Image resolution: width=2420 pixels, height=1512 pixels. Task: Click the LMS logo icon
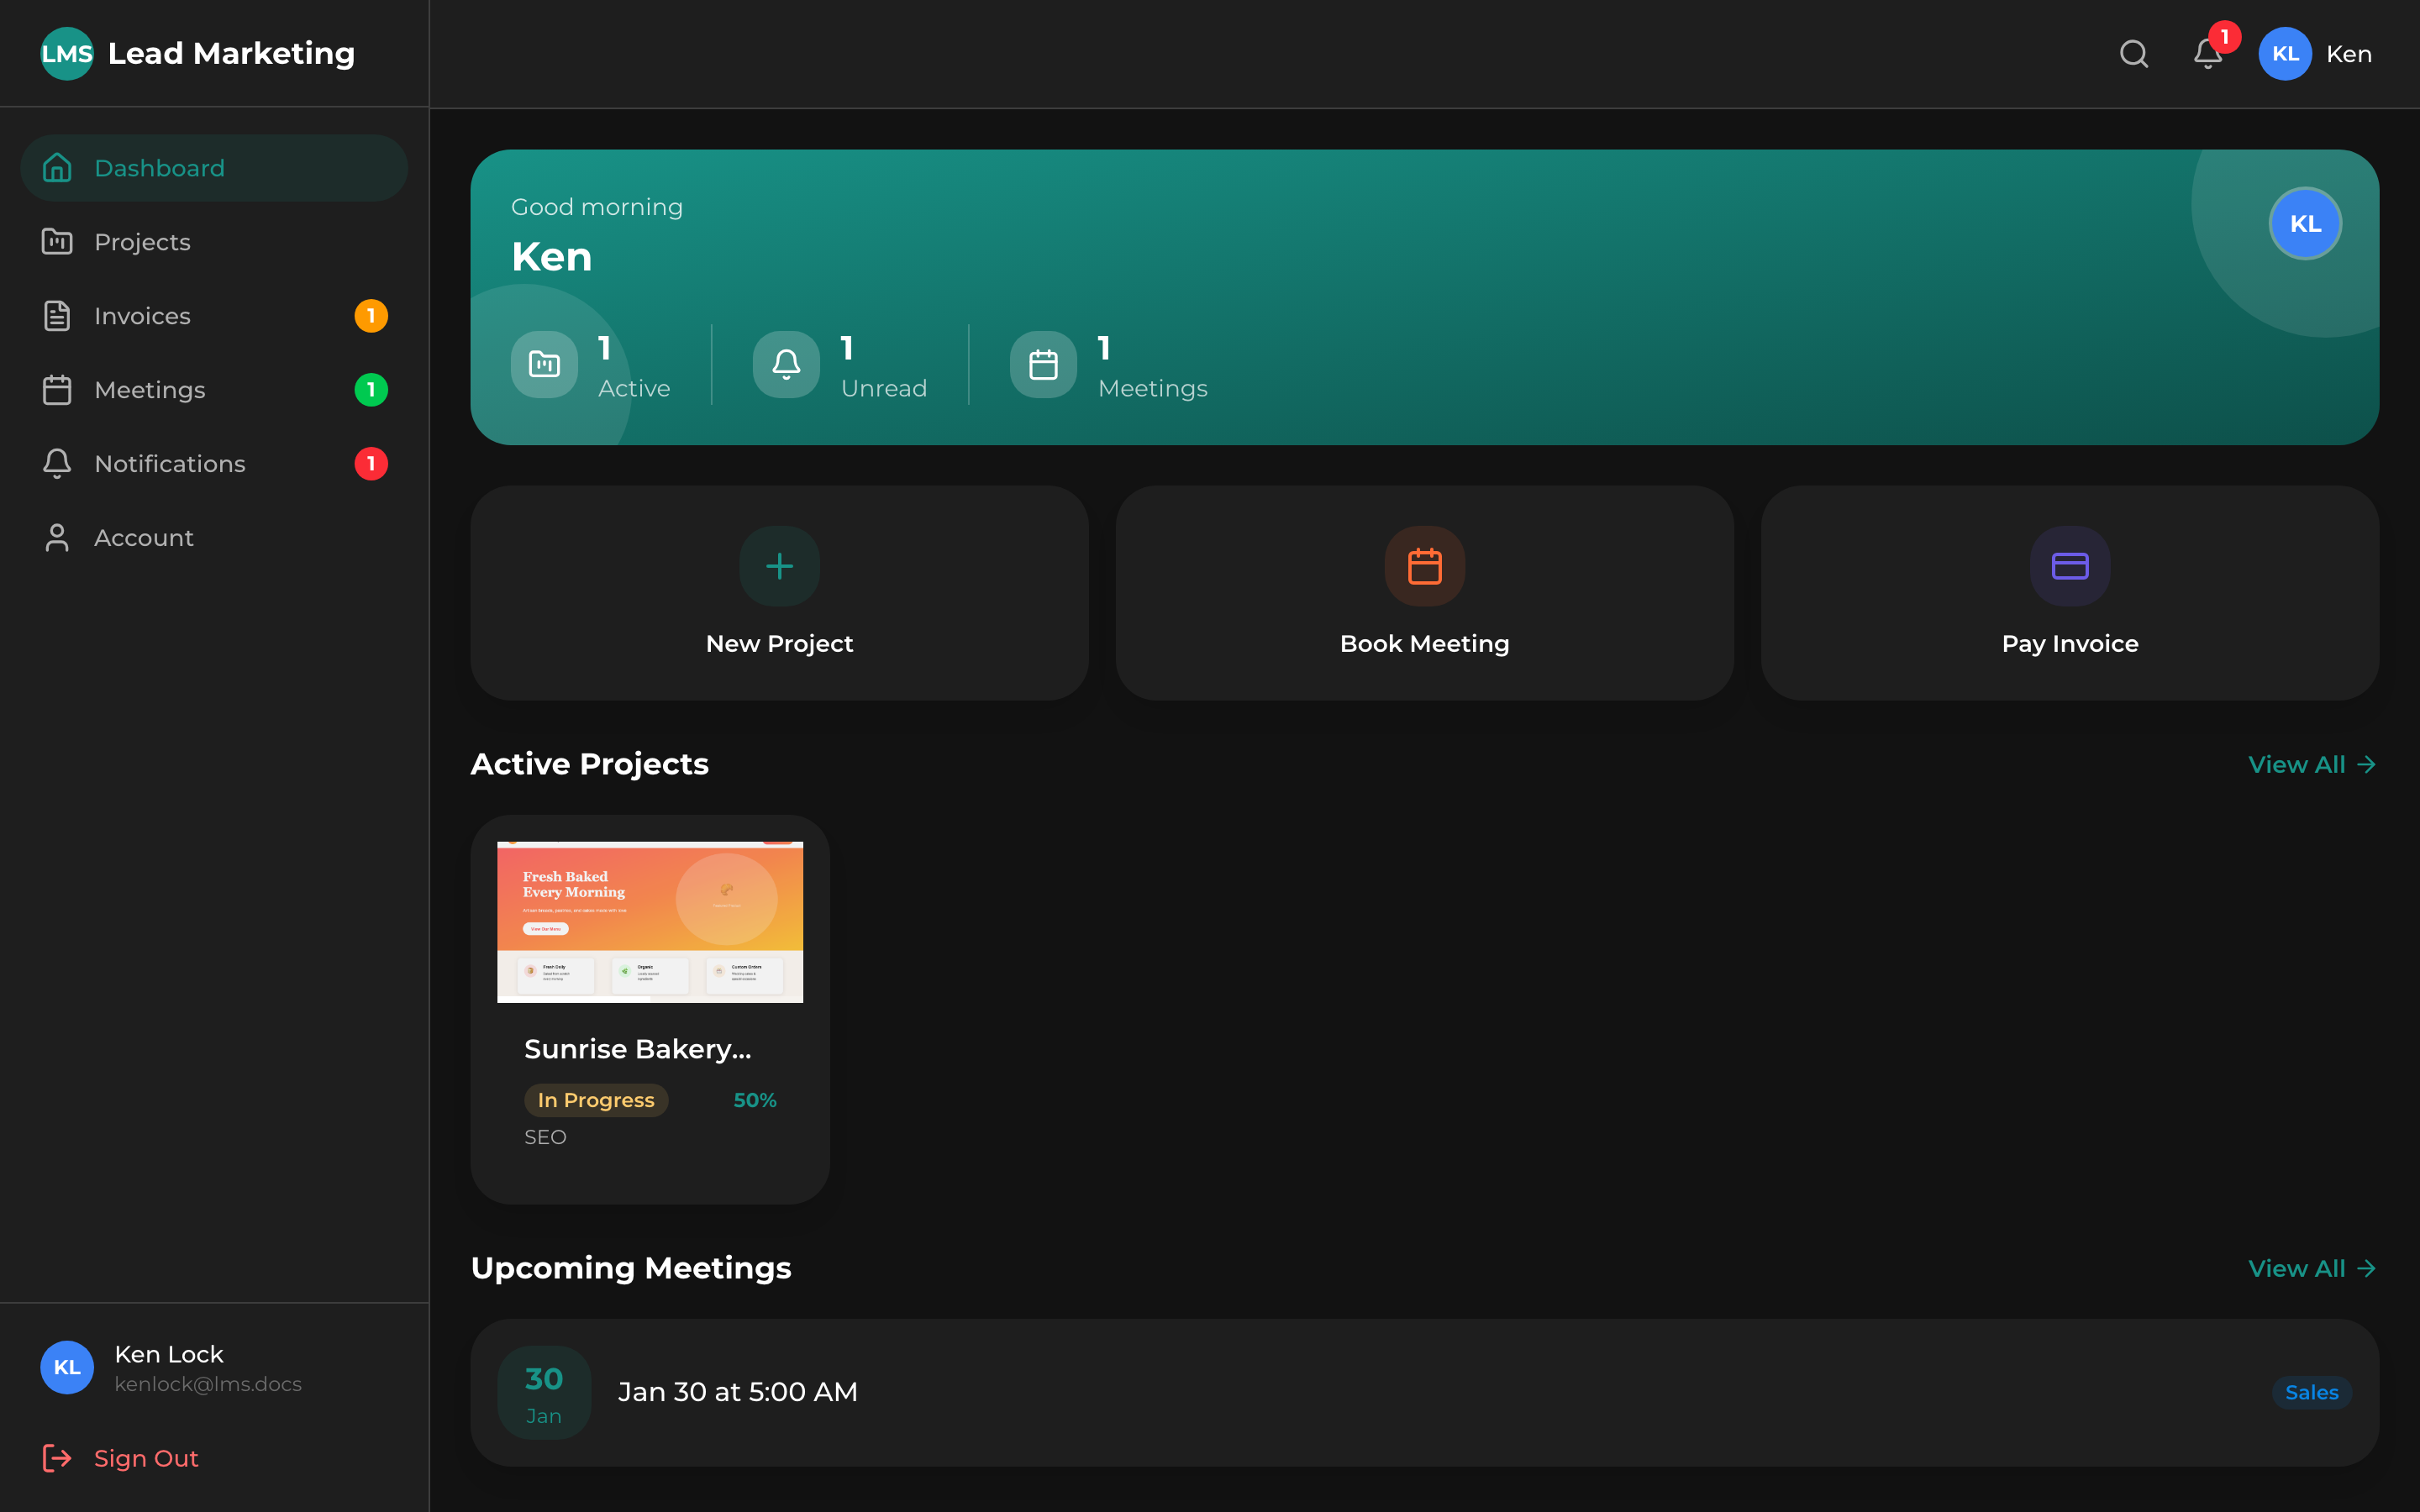pyautogui.click(x=66, y=53)
